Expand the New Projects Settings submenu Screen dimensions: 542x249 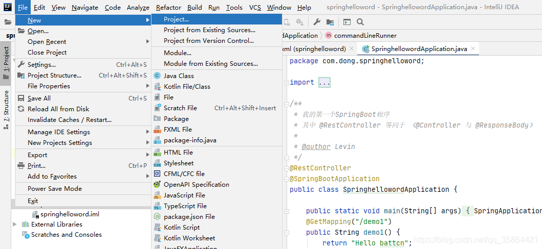pos(83,142)
